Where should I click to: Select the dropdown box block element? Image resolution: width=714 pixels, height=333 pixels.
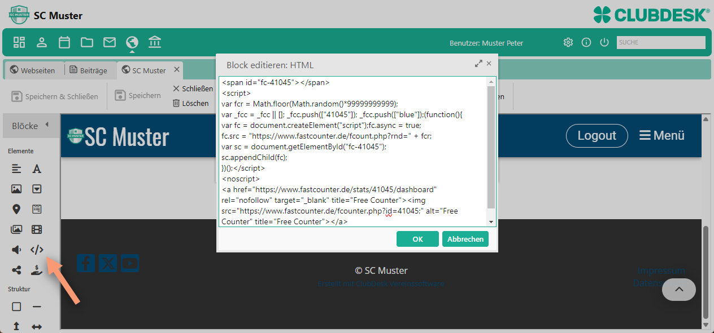tap(37, 189)
